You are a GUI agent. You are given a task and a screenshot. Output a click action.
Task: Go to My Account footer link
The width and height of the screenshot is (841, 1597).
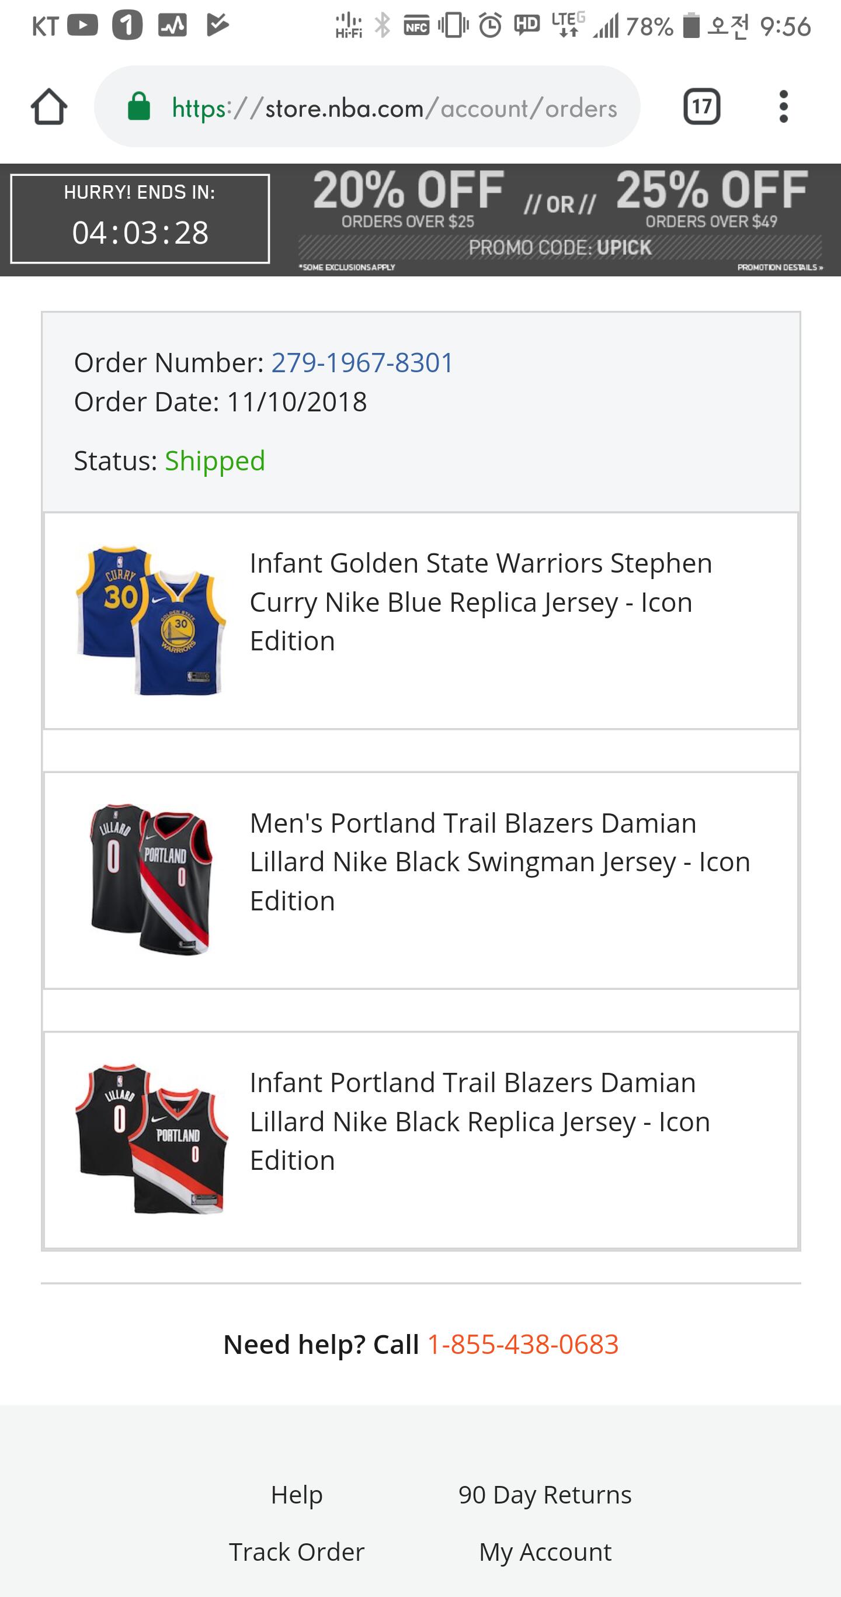pyautogui.click(x=545, y=1552)
